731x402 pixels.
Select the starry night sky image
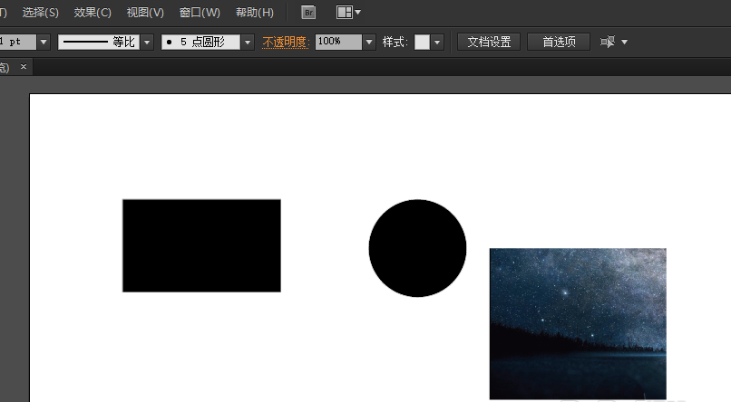coord(578,324)
